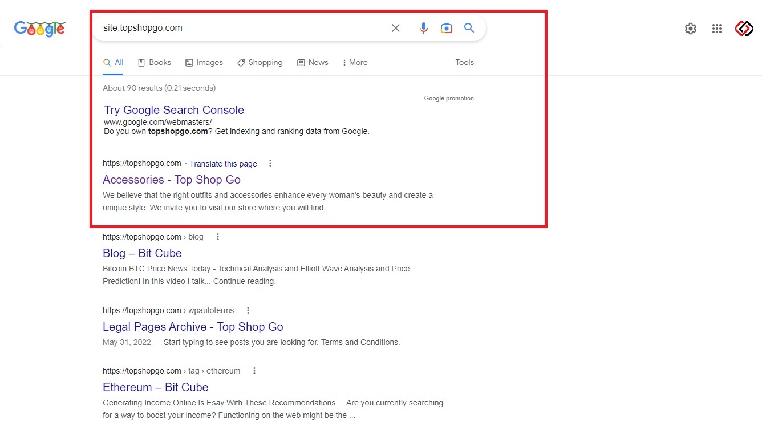Image resolution: width=762 pixels, height=438 pixels.
Task: Open three-dot menu for blog result
Action: point(217,237)
